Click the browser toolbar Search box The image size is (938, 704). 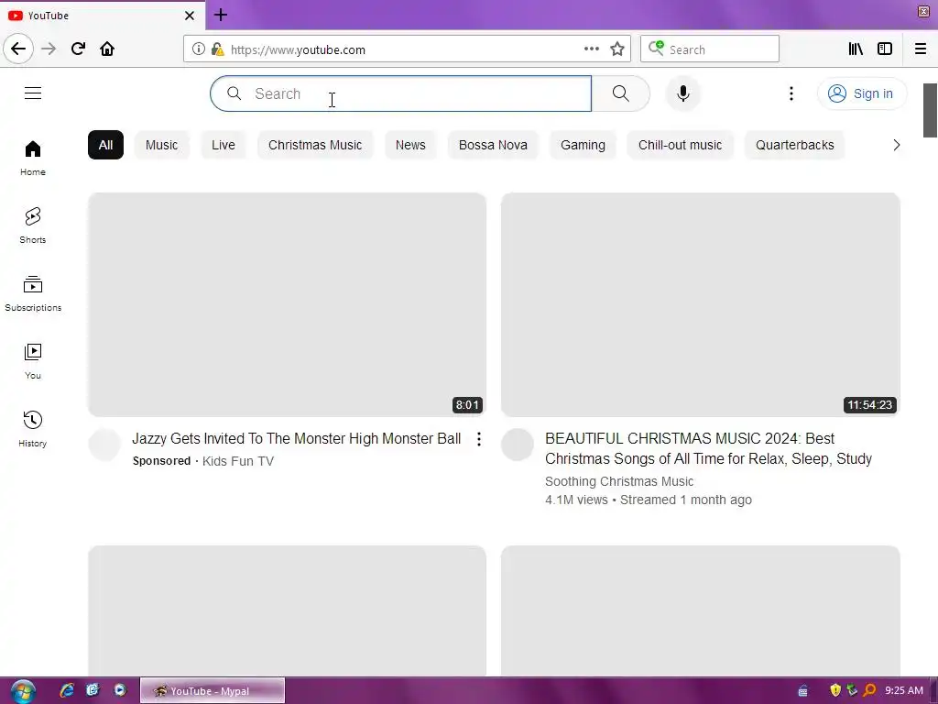(710, 49)
